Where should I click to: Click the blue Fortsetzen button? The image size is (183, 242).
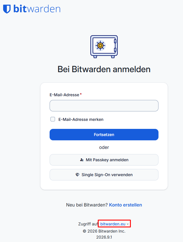[x=104, y=135]
